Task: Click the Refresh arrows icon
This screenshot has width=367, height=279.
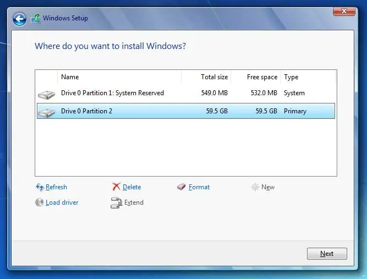Action: coord(40,187)
